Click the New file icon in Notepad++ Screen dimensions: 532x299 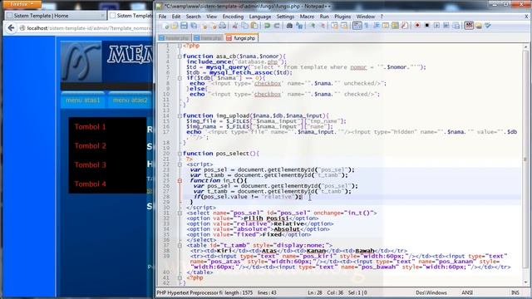click(x=166, y=26)
